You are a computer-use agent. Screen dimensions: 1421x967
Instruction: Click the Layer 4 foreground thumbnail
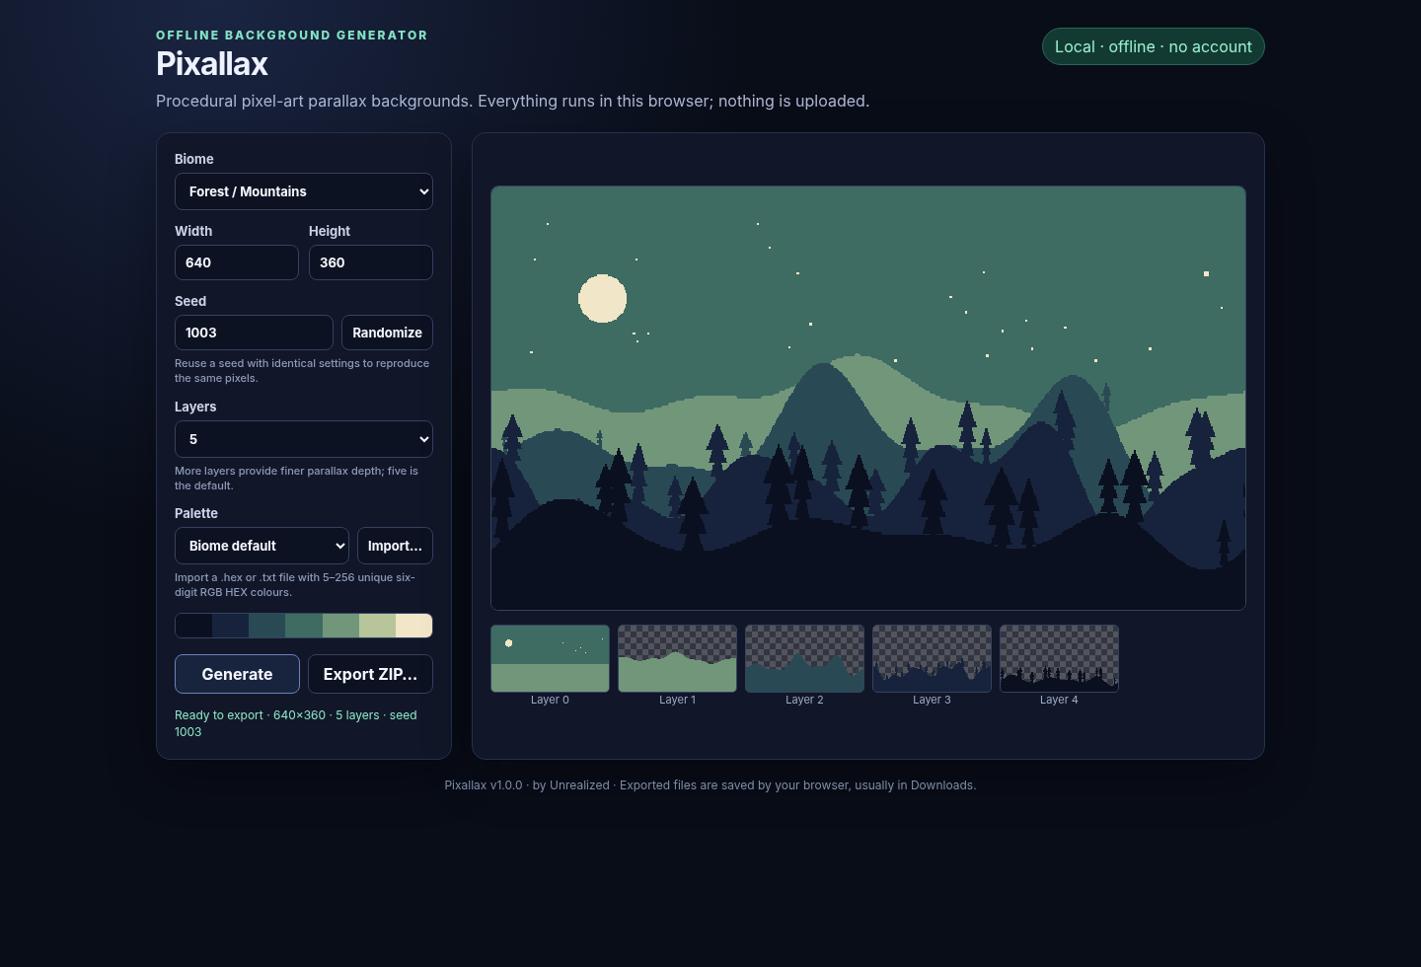1059,658
